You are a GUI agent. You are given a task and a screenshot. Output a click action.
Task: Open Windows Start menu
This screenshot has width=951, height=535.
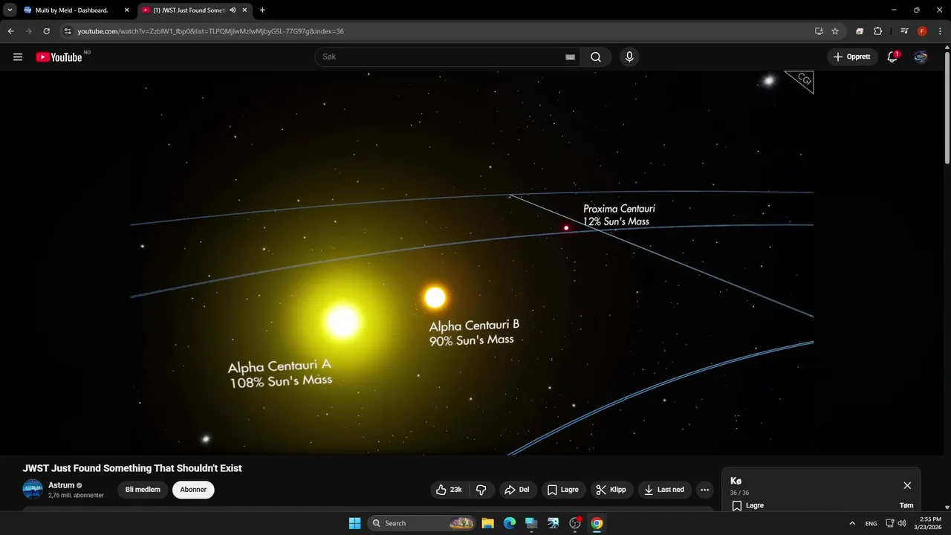coord(354,523)
